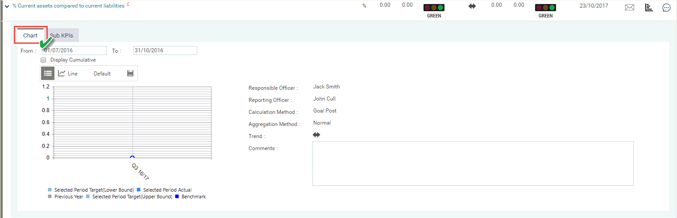Click the first GREEN traffic light indicator
Image resolution: width=677 pixels, height=218 pixels.
(x=434, y=8)
